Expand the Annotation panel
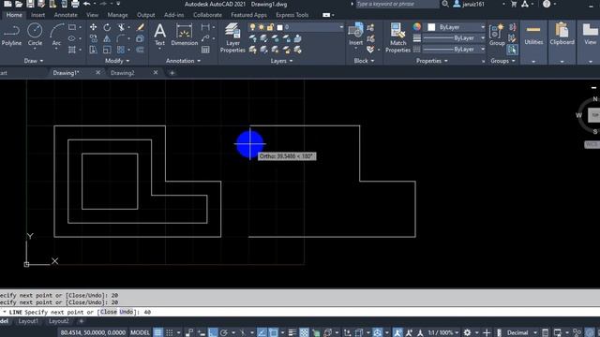 tap(184, 61)
